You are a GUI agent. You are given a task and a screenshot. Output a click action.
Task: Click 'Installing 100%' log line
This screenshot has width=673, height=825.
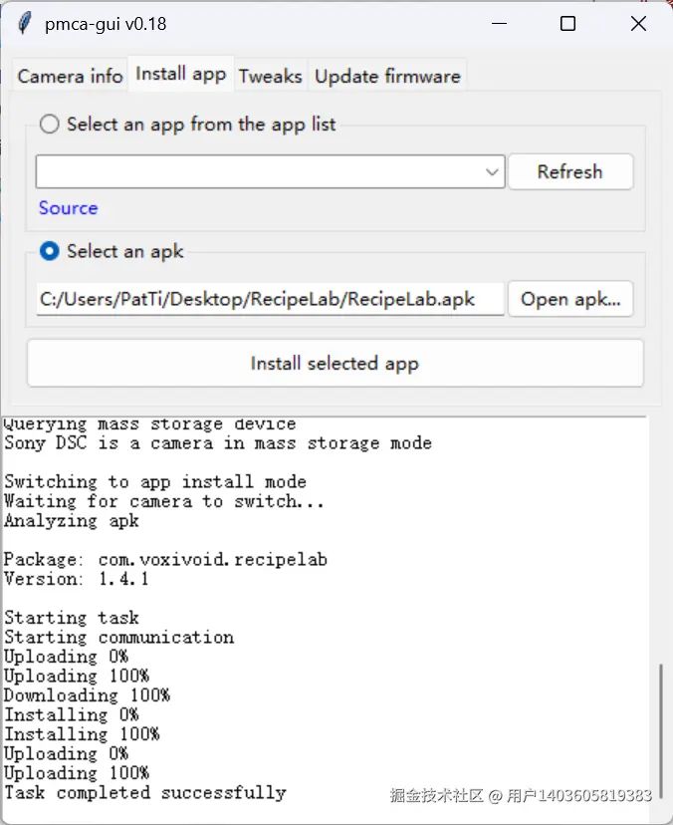click(82, 734)
